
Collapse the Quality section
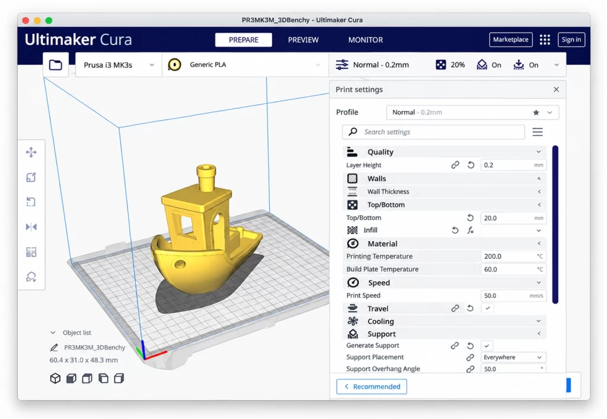click(444, 152)
